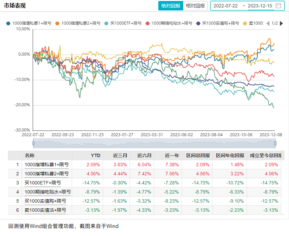The height and width of the screenshot is (236, 289).
Task: Click red 1000期指吃贴水+限亏 legend marker
Action: (148, 23)
